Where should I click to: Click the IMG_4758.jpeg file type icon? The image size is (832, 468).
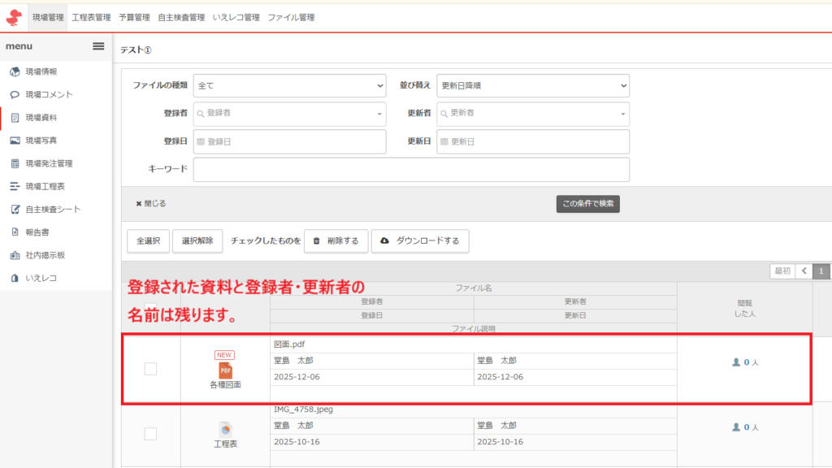click(x=225, y=428)
